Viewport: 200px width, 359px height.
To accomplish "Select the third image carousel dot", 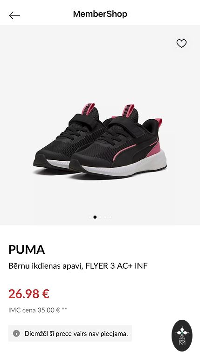I will pos(100,217).
